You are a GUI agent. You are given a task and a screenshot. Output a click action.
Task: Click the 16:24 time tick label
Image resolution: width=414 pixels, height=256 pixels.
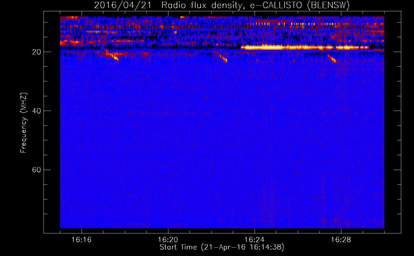coord(254,240)
